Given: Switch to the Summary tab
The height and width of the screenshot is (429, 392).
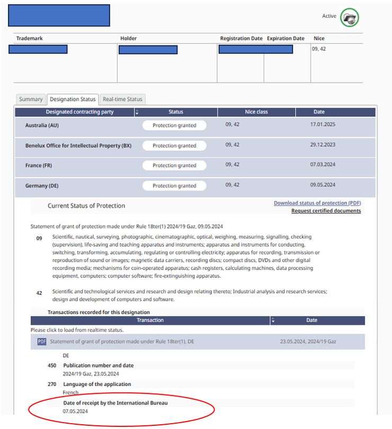Looking at the screenshot, I should 31,99.
